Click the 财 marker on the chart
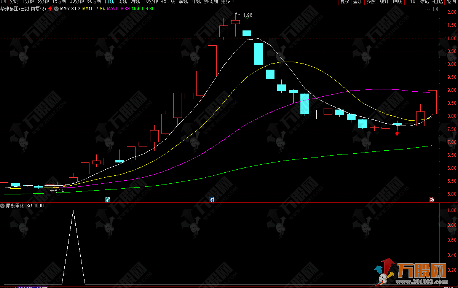Viewport: 458px width, 288px height. [x=212, y=199]
